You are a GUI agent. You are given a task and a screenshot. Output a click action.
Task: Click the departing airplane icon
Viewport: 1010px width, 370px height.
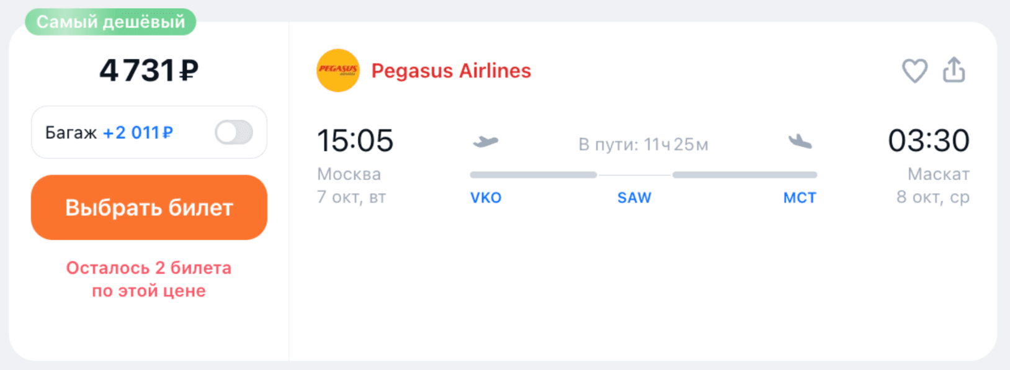[x=485, y=142]
